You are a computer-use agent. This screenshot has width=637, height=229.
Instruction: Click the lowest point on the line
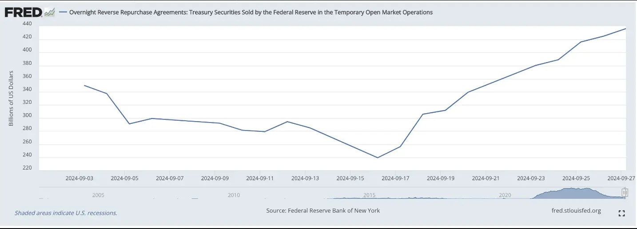coord(378,158)
